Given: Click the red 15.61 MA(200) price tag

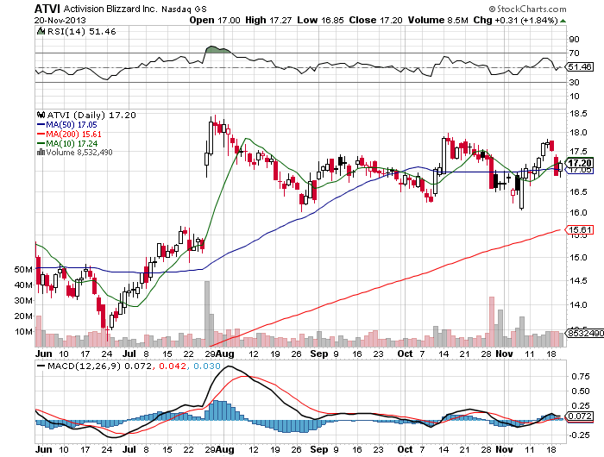Looking at the screenshot, I should tap(579, 230).
